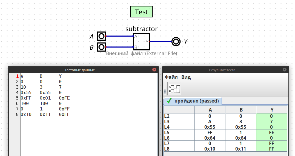295x156 pixels.
Task: Click column header A in results table
Action: [x=210, y=110]
